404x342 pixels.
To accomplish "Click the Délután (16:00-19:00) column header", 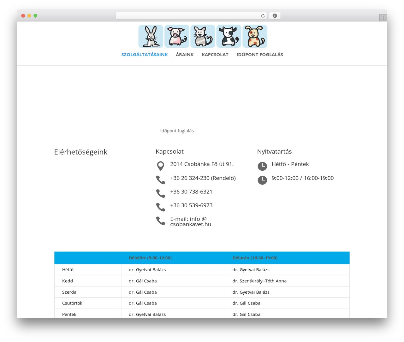I will coord(255,258).
